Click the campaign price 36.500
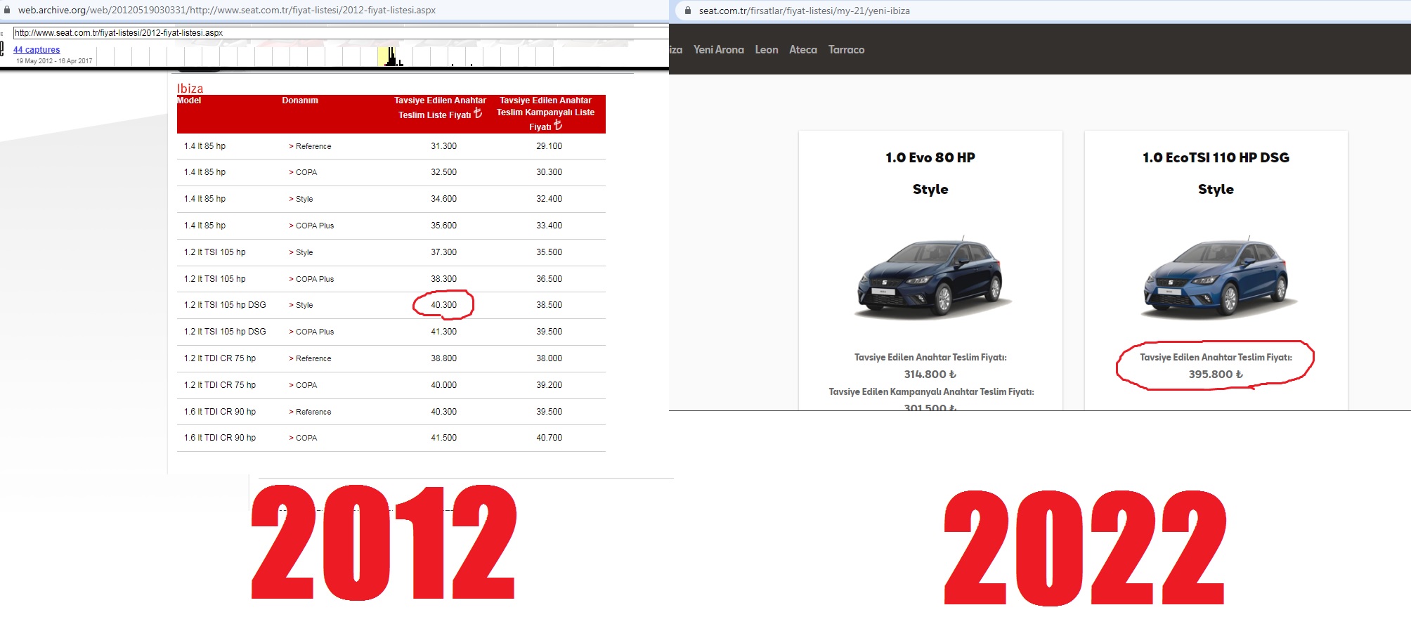The height and width of the screenshot is (624, 1411). 549,279
